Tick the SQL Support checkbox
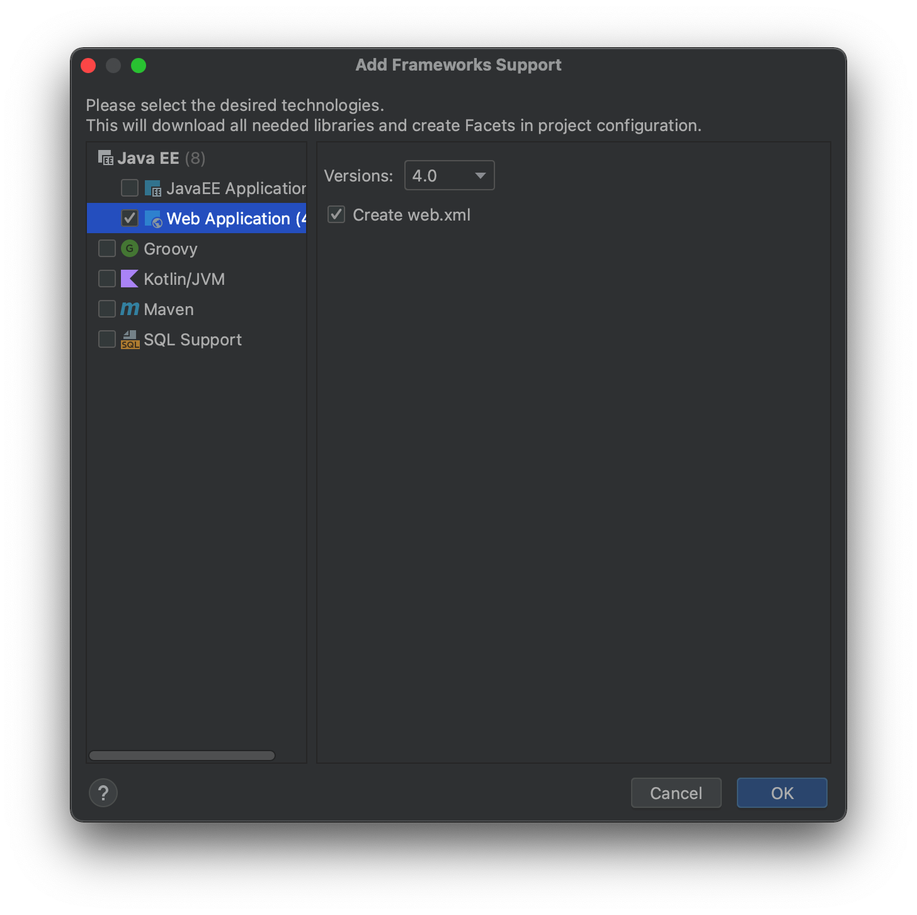The height and width of the screenshot is (915, 917). (107, 339)
